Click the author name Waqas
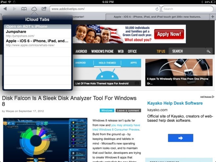The height and width of the screenshot is (162, 216). [10, 111]
